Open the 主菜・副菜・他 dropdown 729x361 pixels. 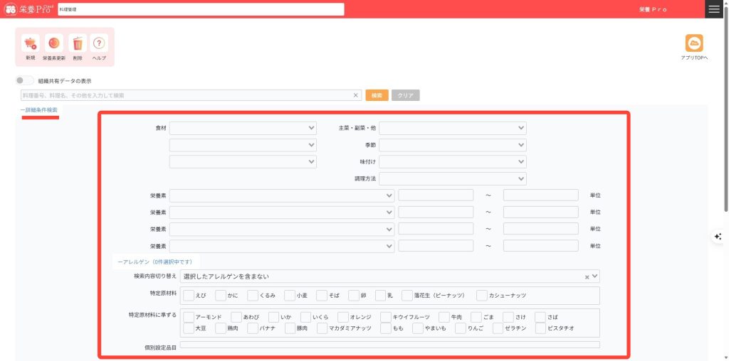pyautogui.click(x=453, y=128)
